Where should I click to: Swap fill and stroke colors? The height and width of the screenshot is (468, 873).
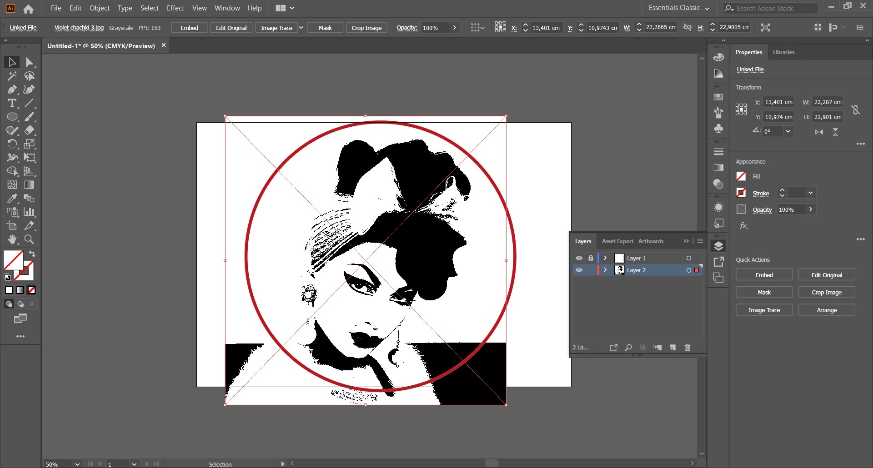pos(32,254)
